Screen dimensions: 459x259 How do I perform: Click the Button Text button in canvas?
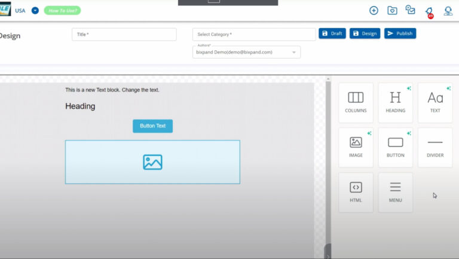click(152, 126)
